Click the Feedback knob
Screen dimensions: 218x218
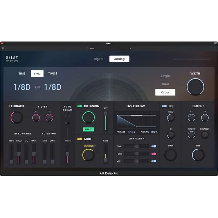[x=17, y=117]
